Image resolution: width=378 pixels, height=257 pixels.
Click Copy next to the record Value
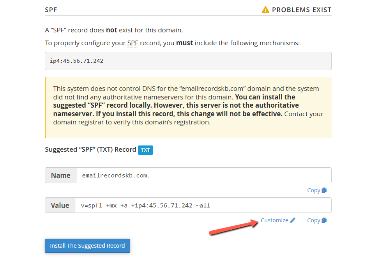coord(314,220)
